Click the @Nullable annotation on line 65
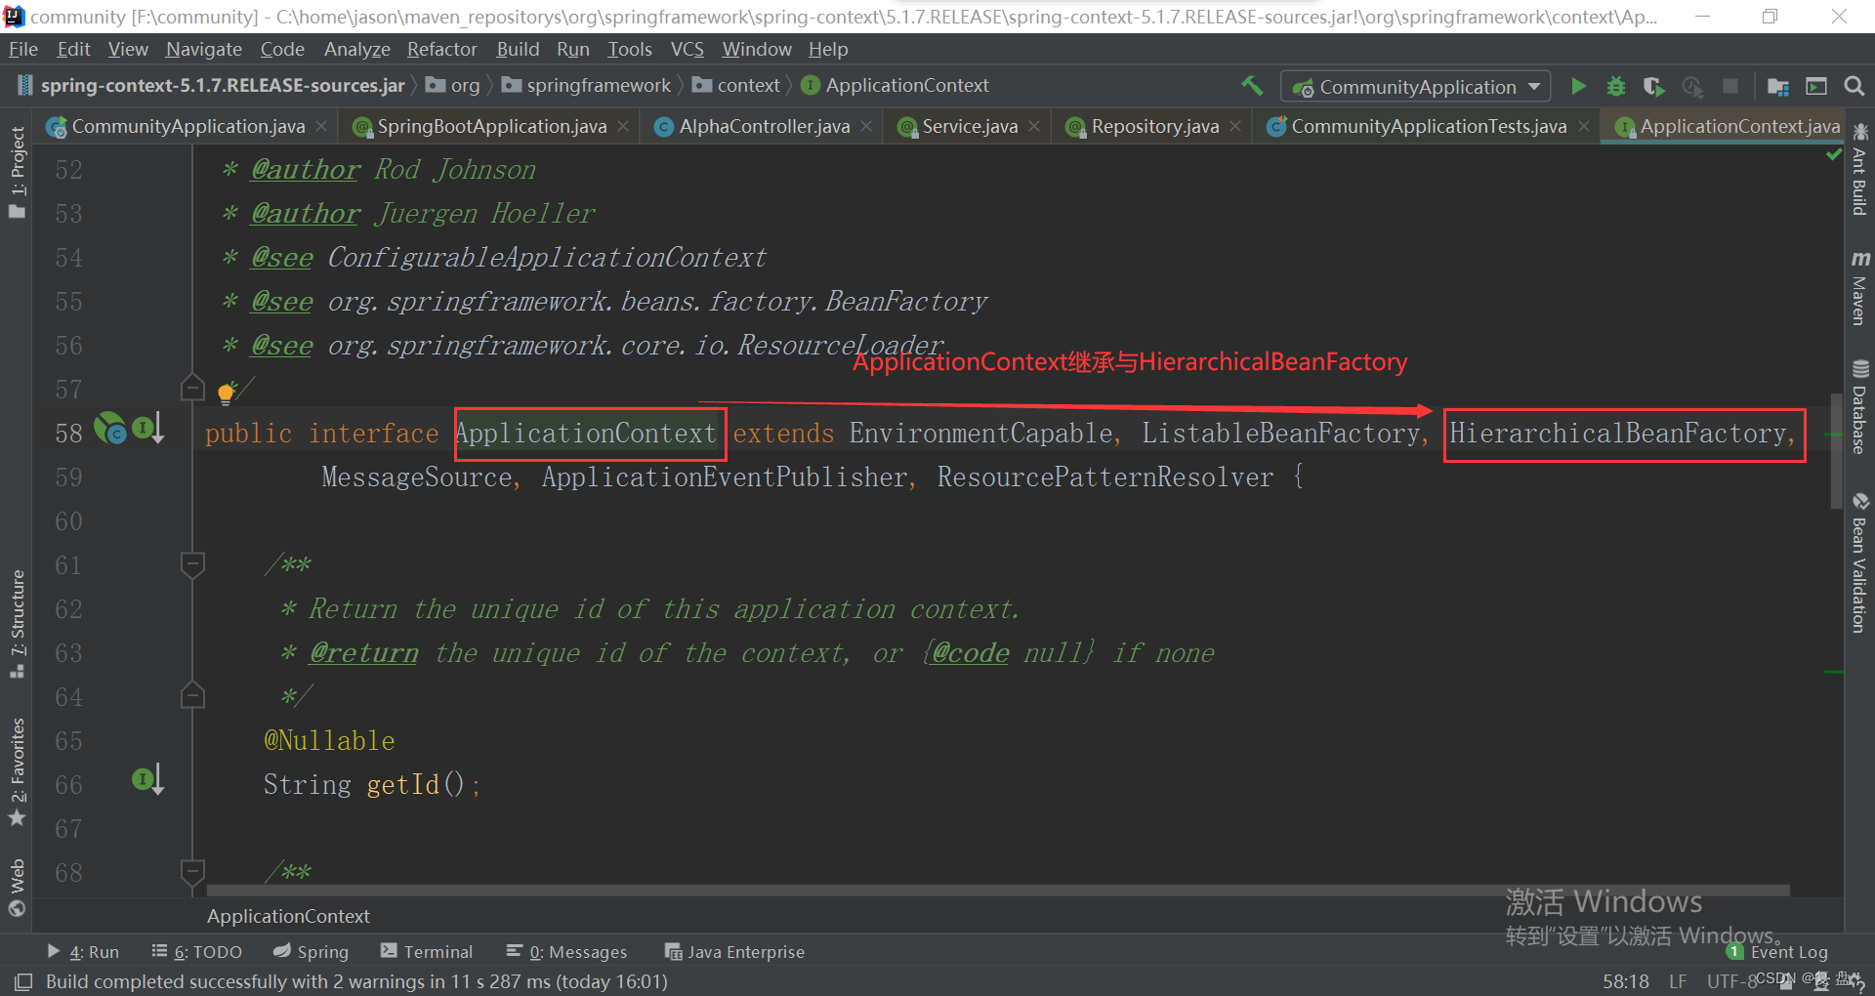 pyautogui.click(x=329, y=741)
